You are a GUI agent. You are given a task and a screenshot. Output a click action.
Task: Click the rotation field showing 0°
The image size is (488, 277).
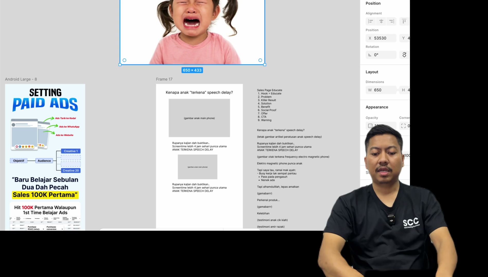pos(381,55)
